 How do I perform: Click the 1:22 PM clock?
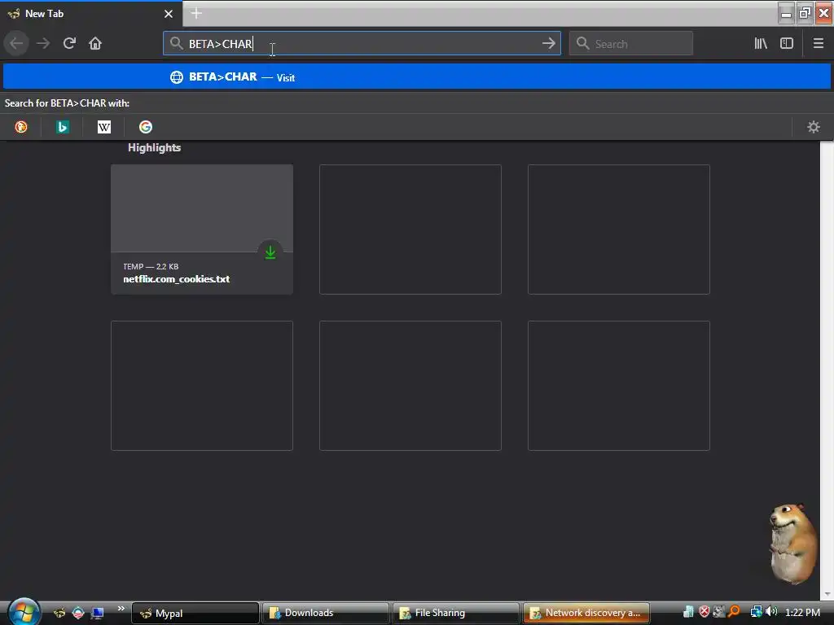point(802,613)
